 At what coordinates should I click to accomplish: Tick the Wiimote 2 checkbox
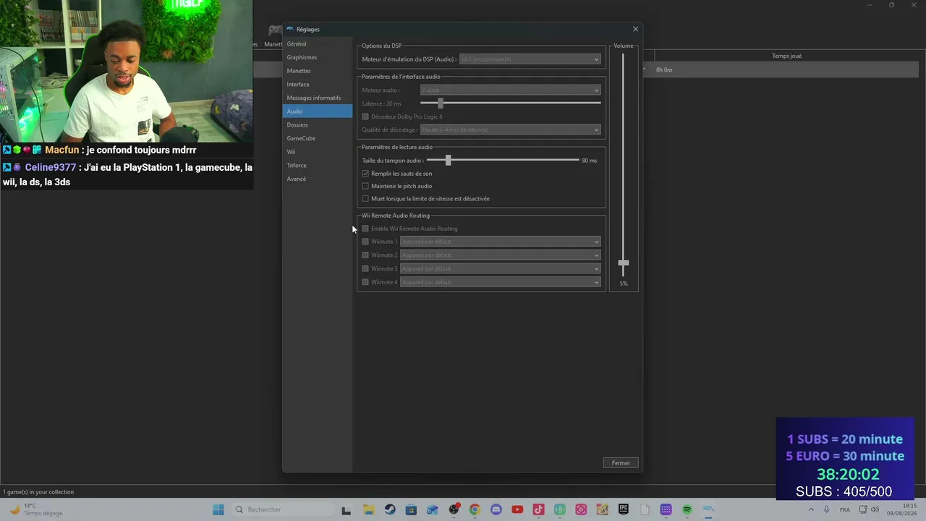(x=365, y=255)
